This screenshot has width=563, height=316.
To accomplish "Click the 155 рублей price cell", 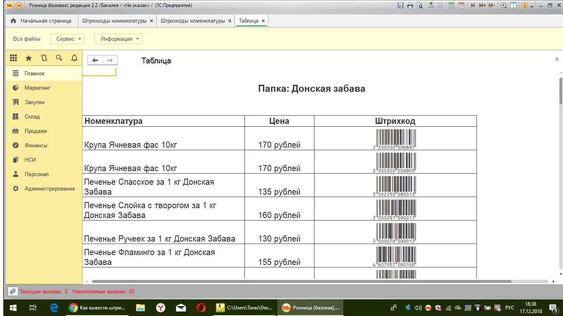I will [x=279, y=256].
